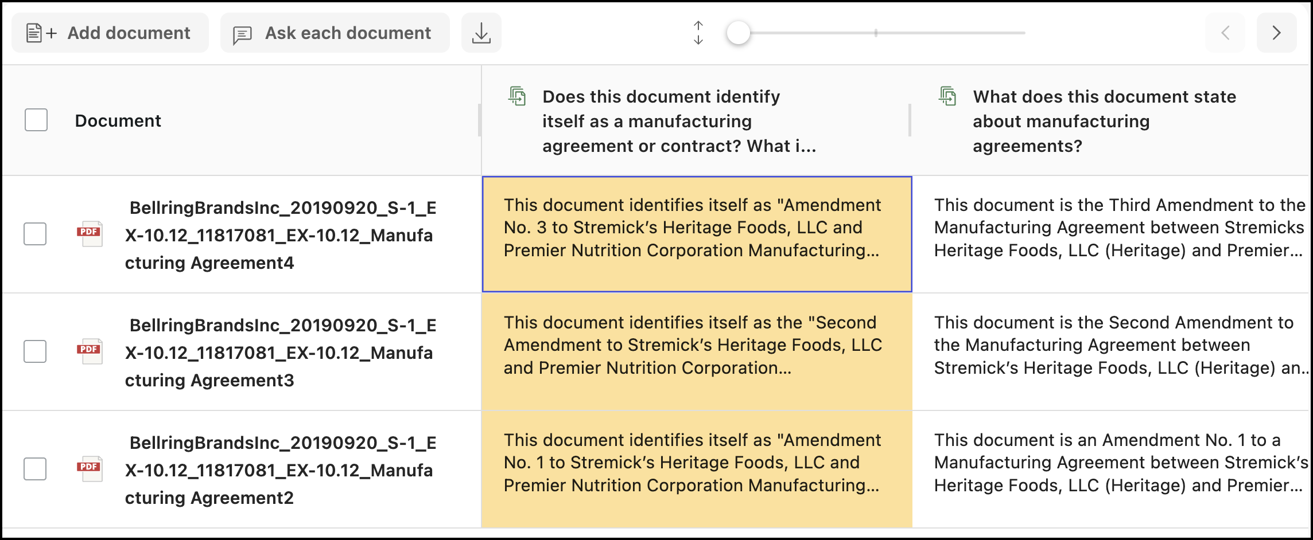This screenshot has height=540, width=1313.
Task: Check the select-all box in Document header
Action: 36,120
